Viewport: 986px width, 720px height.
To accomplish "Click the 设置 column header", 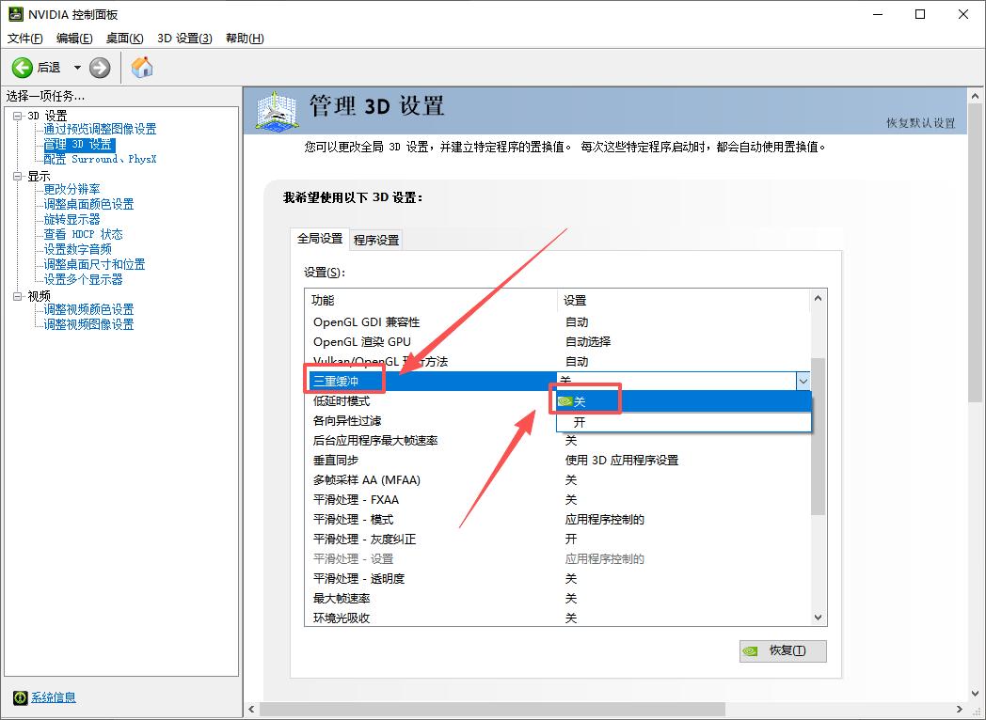I will [x=684, y=301].
